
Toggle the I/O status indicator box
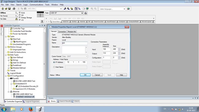click(x=20, y=20)
